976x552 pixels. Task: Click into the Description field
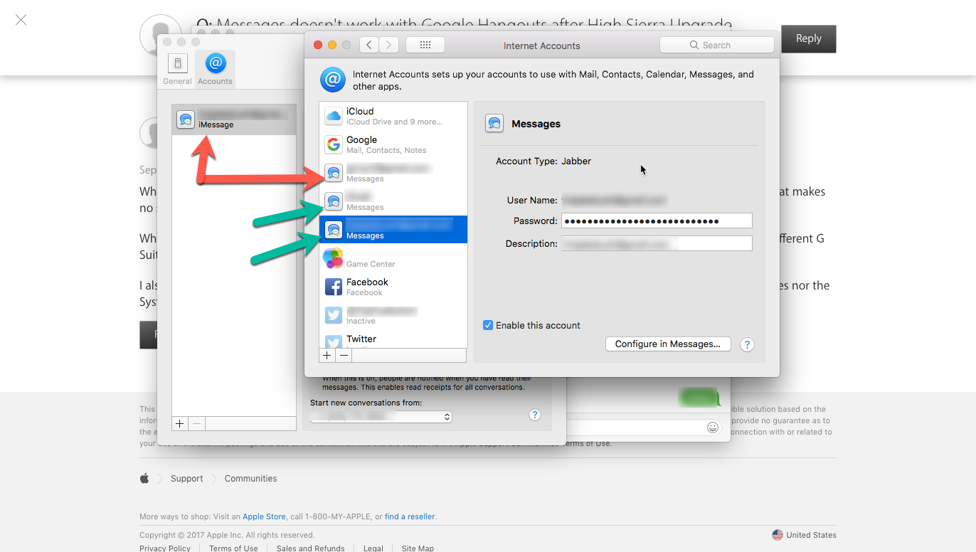pos(657,243)
